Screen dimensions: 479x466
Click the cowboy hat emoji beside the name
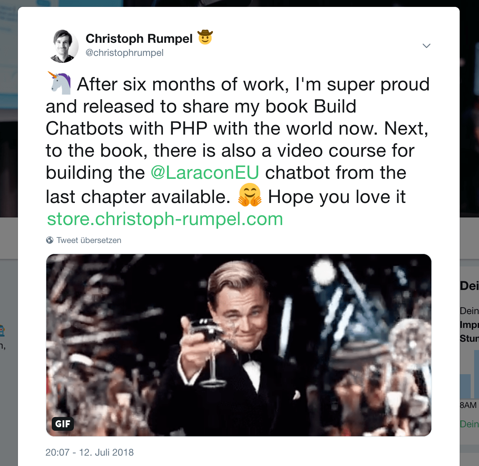pos(205,37)
